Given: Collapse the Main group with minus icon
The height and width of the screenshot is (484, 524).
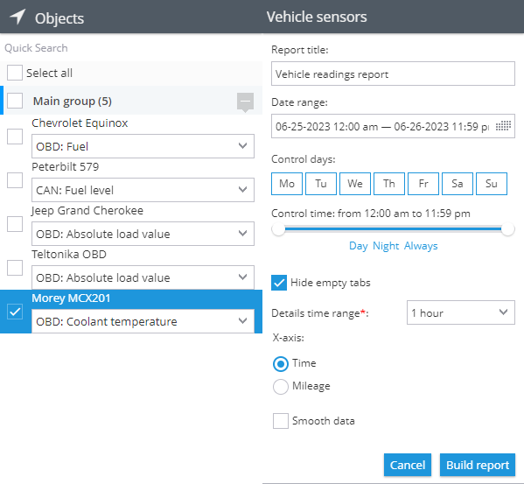Looking at the screenshot, I should [x=245, y=102].
